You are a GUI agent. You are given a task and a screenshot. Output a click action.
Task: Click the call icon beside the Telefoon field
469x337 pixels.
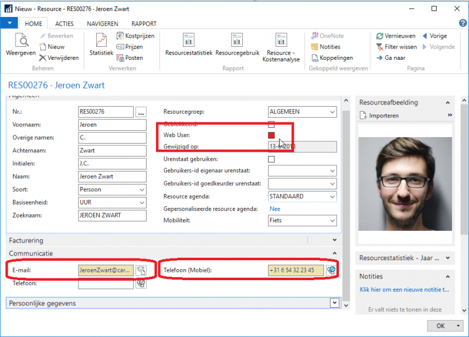141,283
